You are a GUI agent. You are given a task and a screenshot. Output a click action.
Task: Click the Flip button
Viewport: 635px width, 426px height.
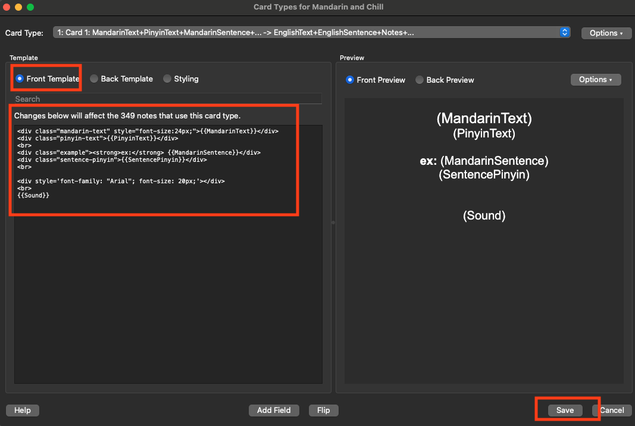[x=323, y=410]
